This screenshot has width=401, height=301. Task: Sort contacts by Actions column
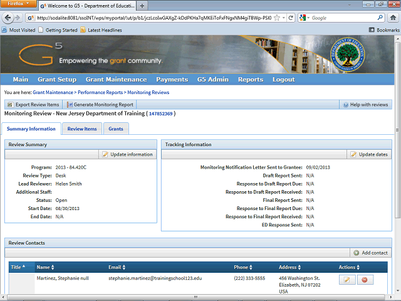349,267
